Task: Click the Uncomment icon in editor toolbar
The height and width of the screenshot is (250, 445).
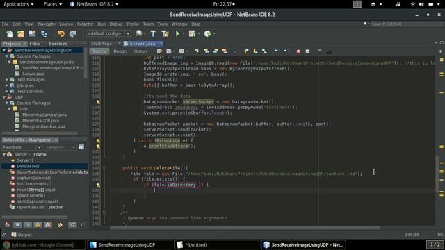Action: 329,51
